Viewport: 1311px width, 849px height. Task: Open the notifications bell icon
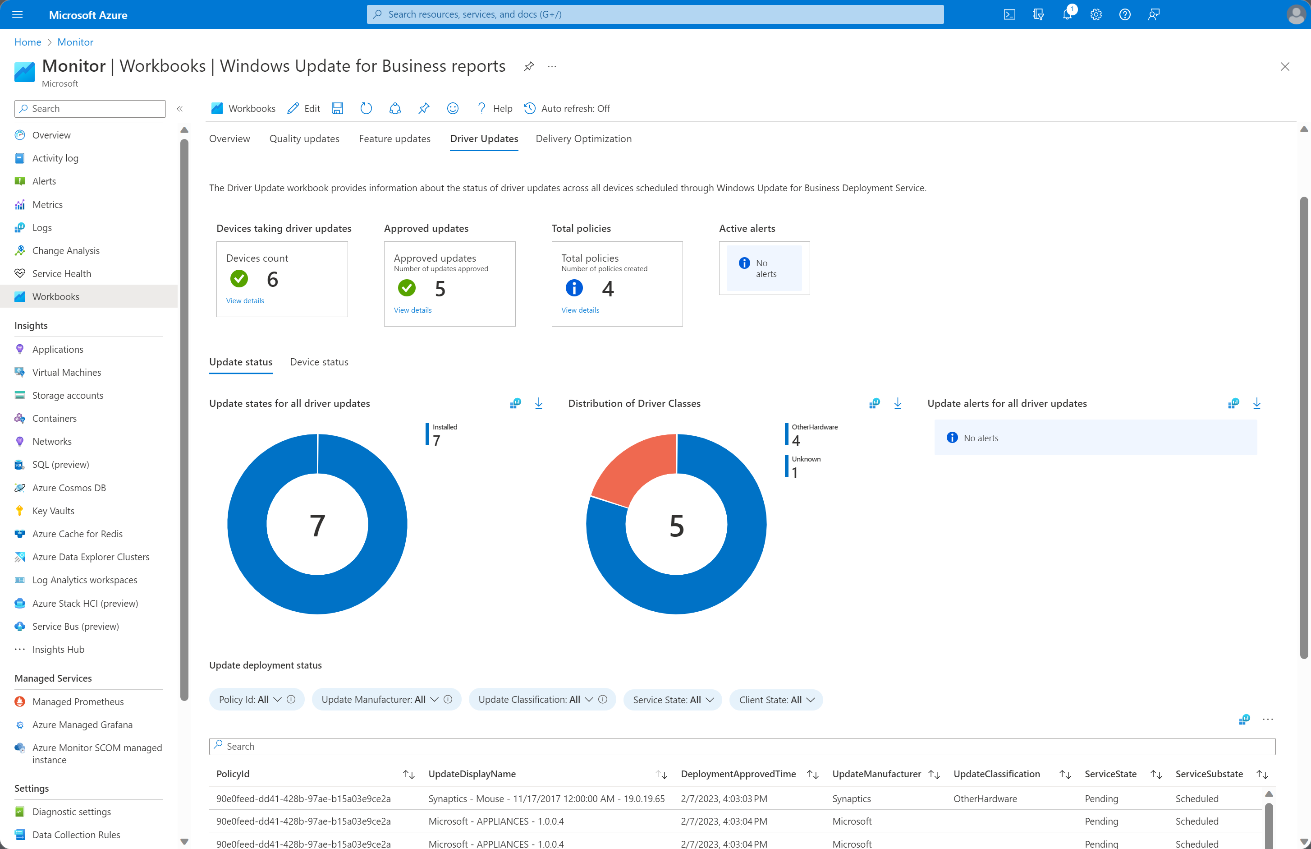(1067, 14)
